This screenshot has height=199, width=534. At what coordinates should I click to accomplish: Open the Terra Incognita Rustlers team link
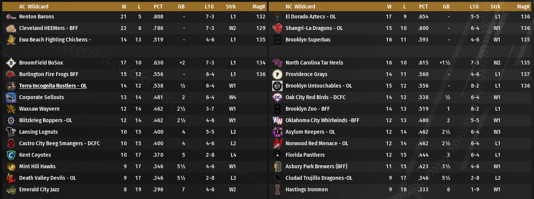pos(53,86)
